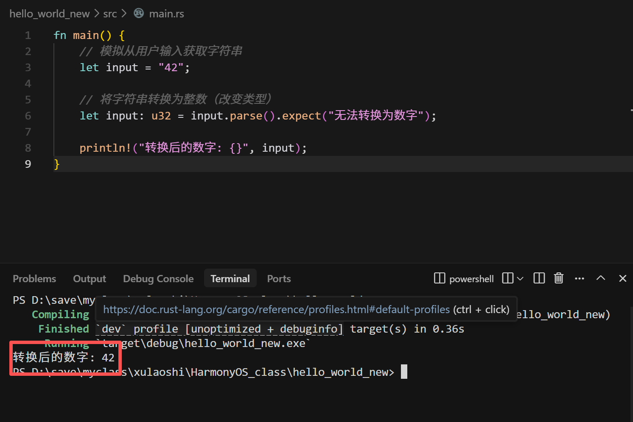Open the launch profile split icon
Image resolution: width=633 pixels, height=422 pixels.
507,278
